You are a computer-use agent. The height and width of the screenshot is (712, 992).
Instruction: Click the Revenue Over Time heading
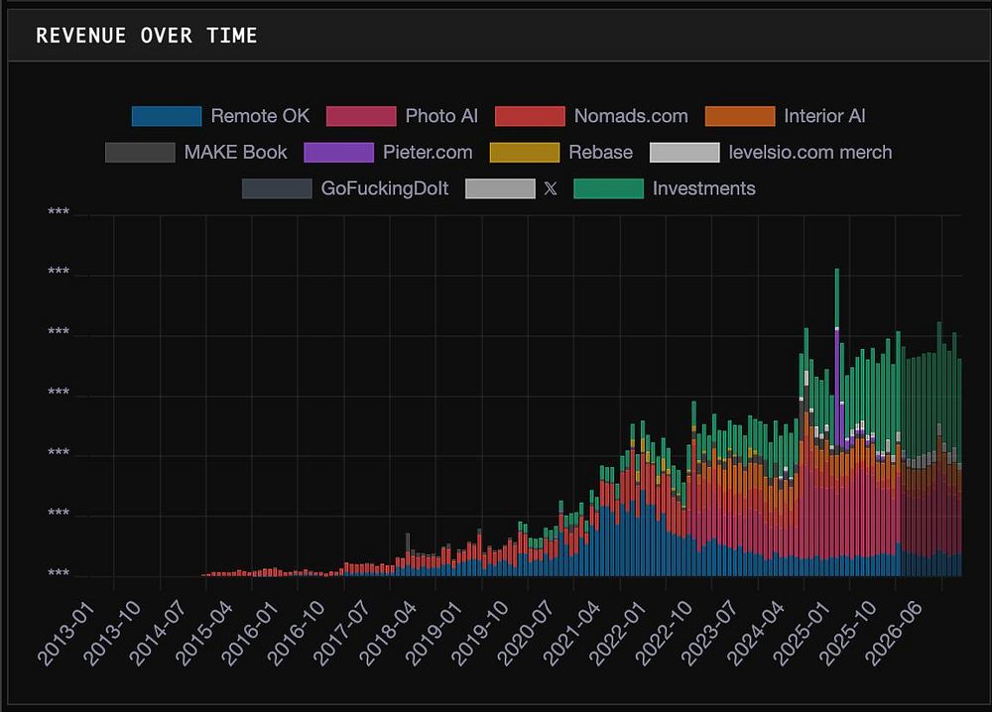(147, 36)
